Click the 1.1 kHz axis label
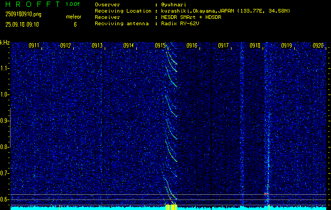Viewport: 331px width, 210px height. coord(4,68)
